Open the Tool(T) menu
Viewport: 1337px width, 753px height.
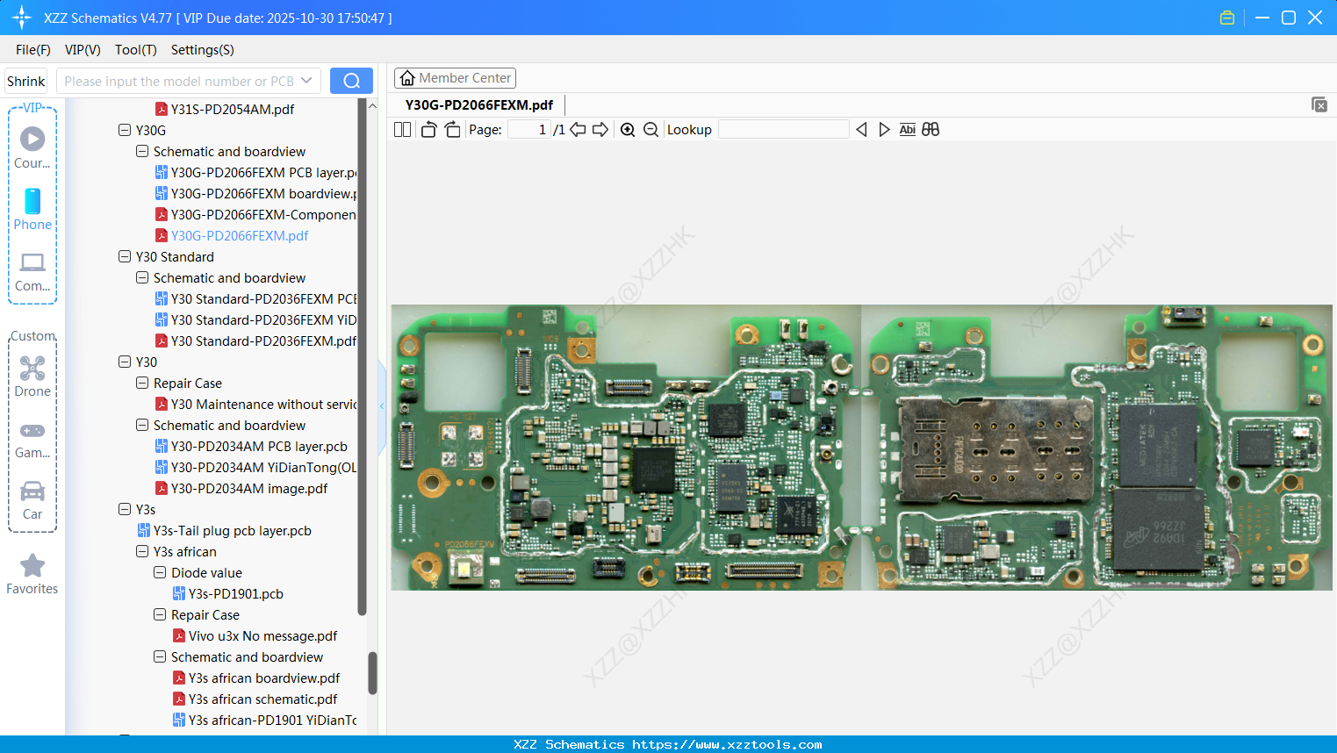pyautogui.click(x=135, y=50)
